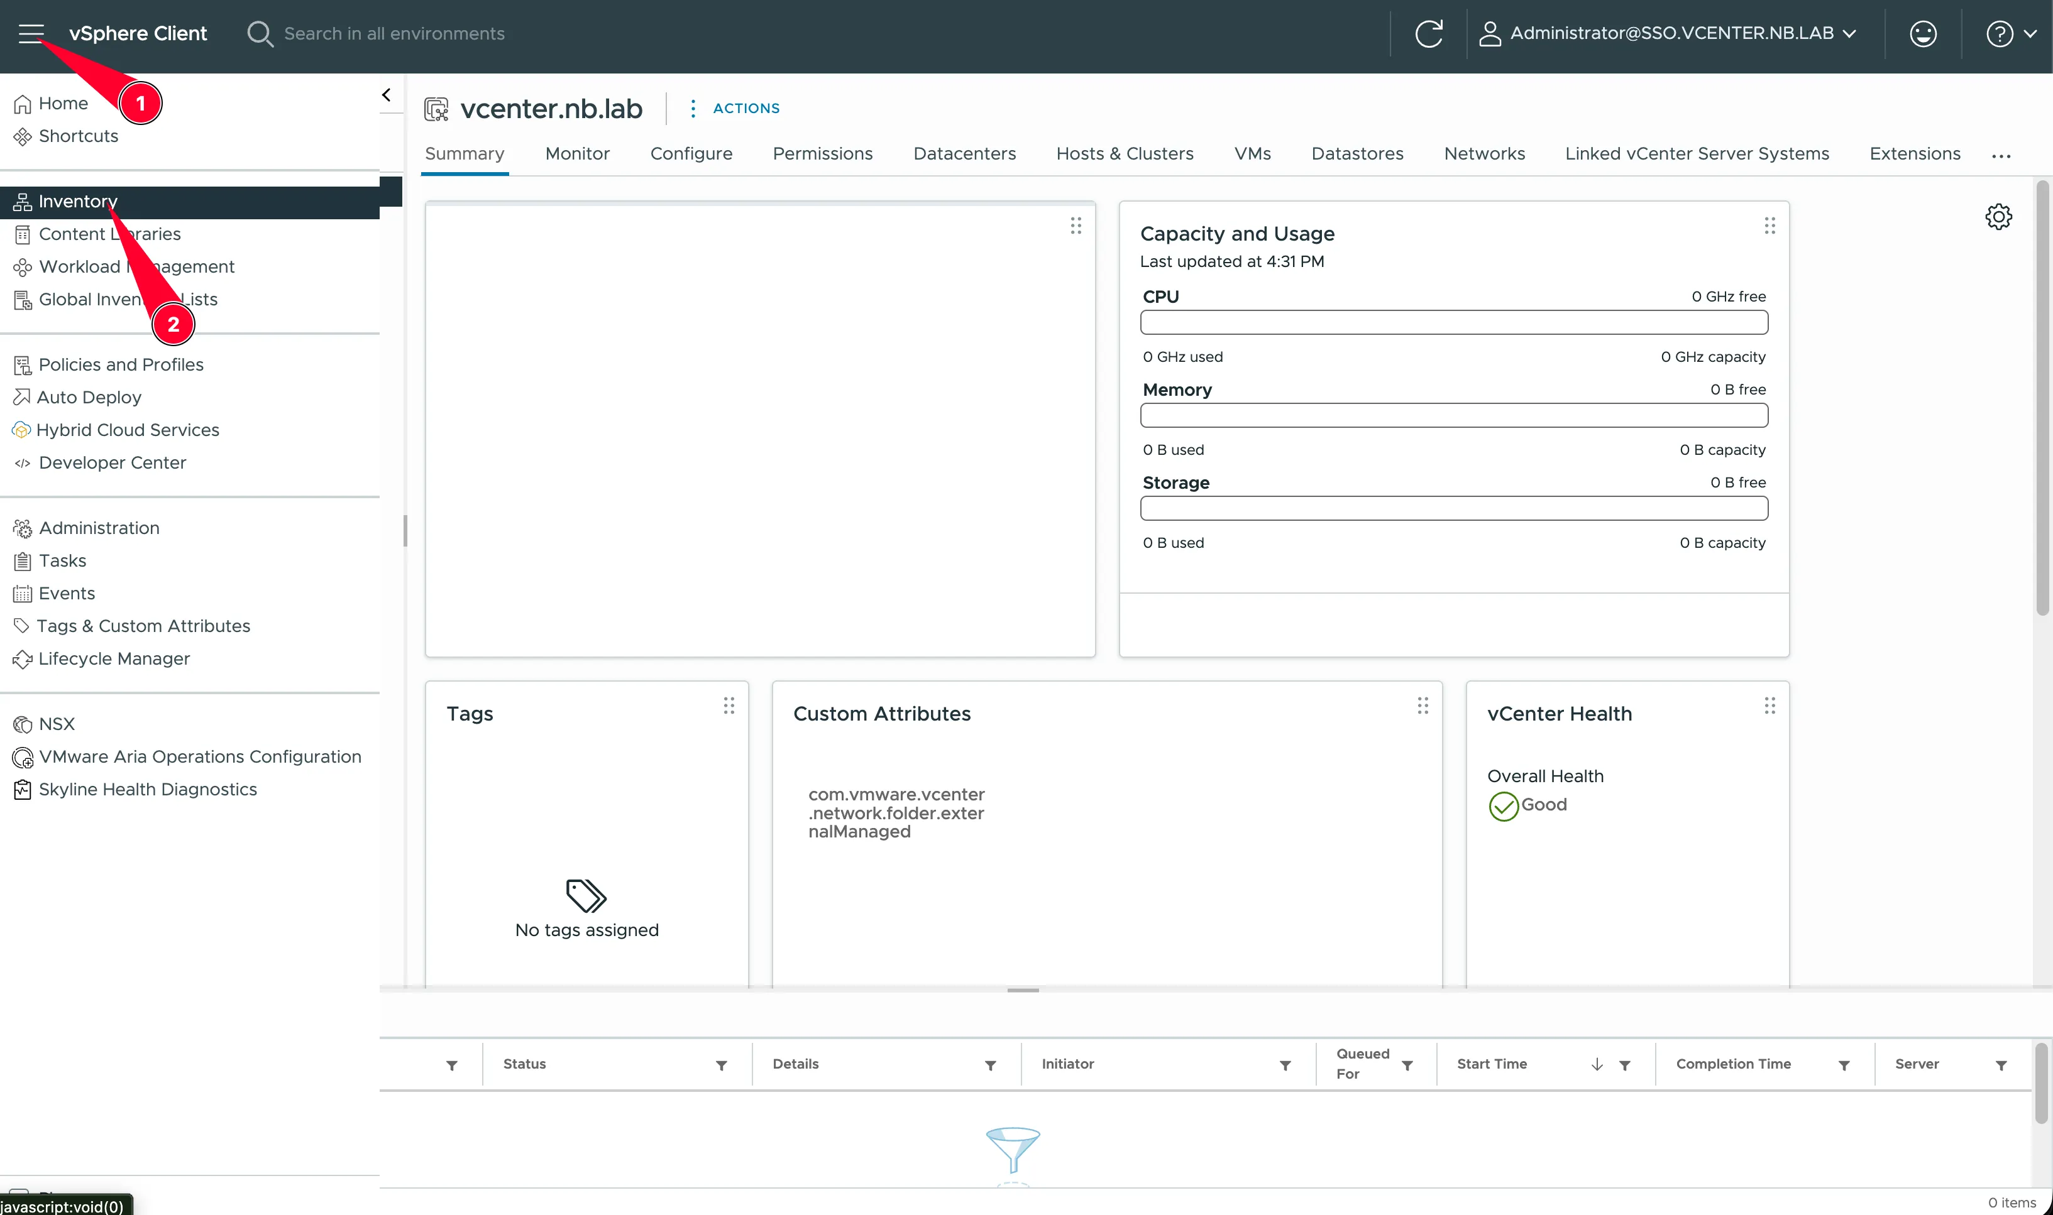Click the Search in all environments field
This screenshot has height=1215, width=2053.
point(394,33)
